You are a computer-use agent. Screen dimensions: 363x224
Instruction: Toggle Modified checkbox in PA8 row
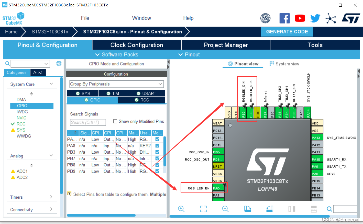click(157, 146)
